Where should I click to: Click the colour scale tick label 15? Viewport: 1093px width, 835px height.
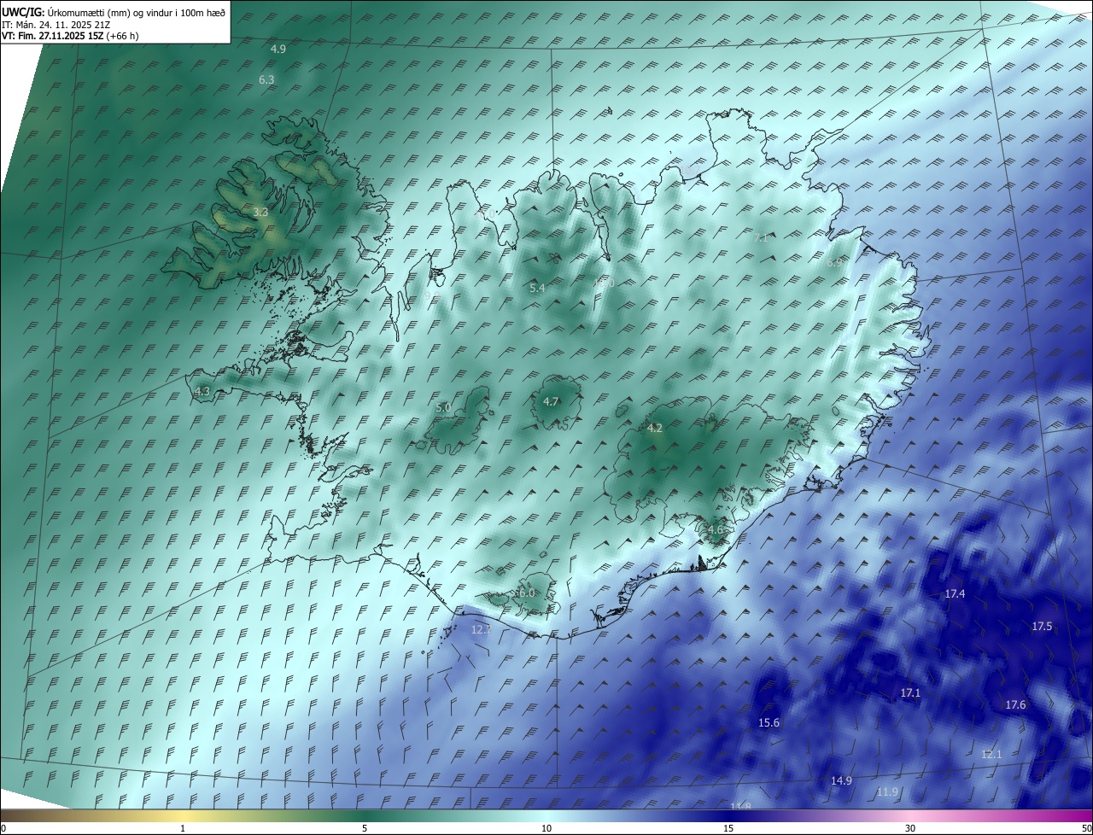pyautogui.click(x=728, y=828)
